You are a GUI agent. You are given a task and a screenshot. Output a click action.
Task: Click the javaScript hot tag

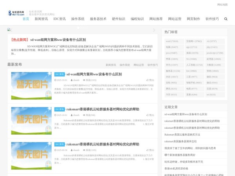tap(215, 53)
